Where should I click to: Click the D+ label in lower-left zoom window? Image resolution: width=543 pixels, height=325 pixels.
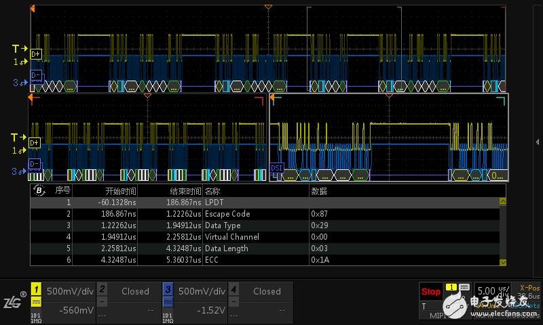pos(35,143)
